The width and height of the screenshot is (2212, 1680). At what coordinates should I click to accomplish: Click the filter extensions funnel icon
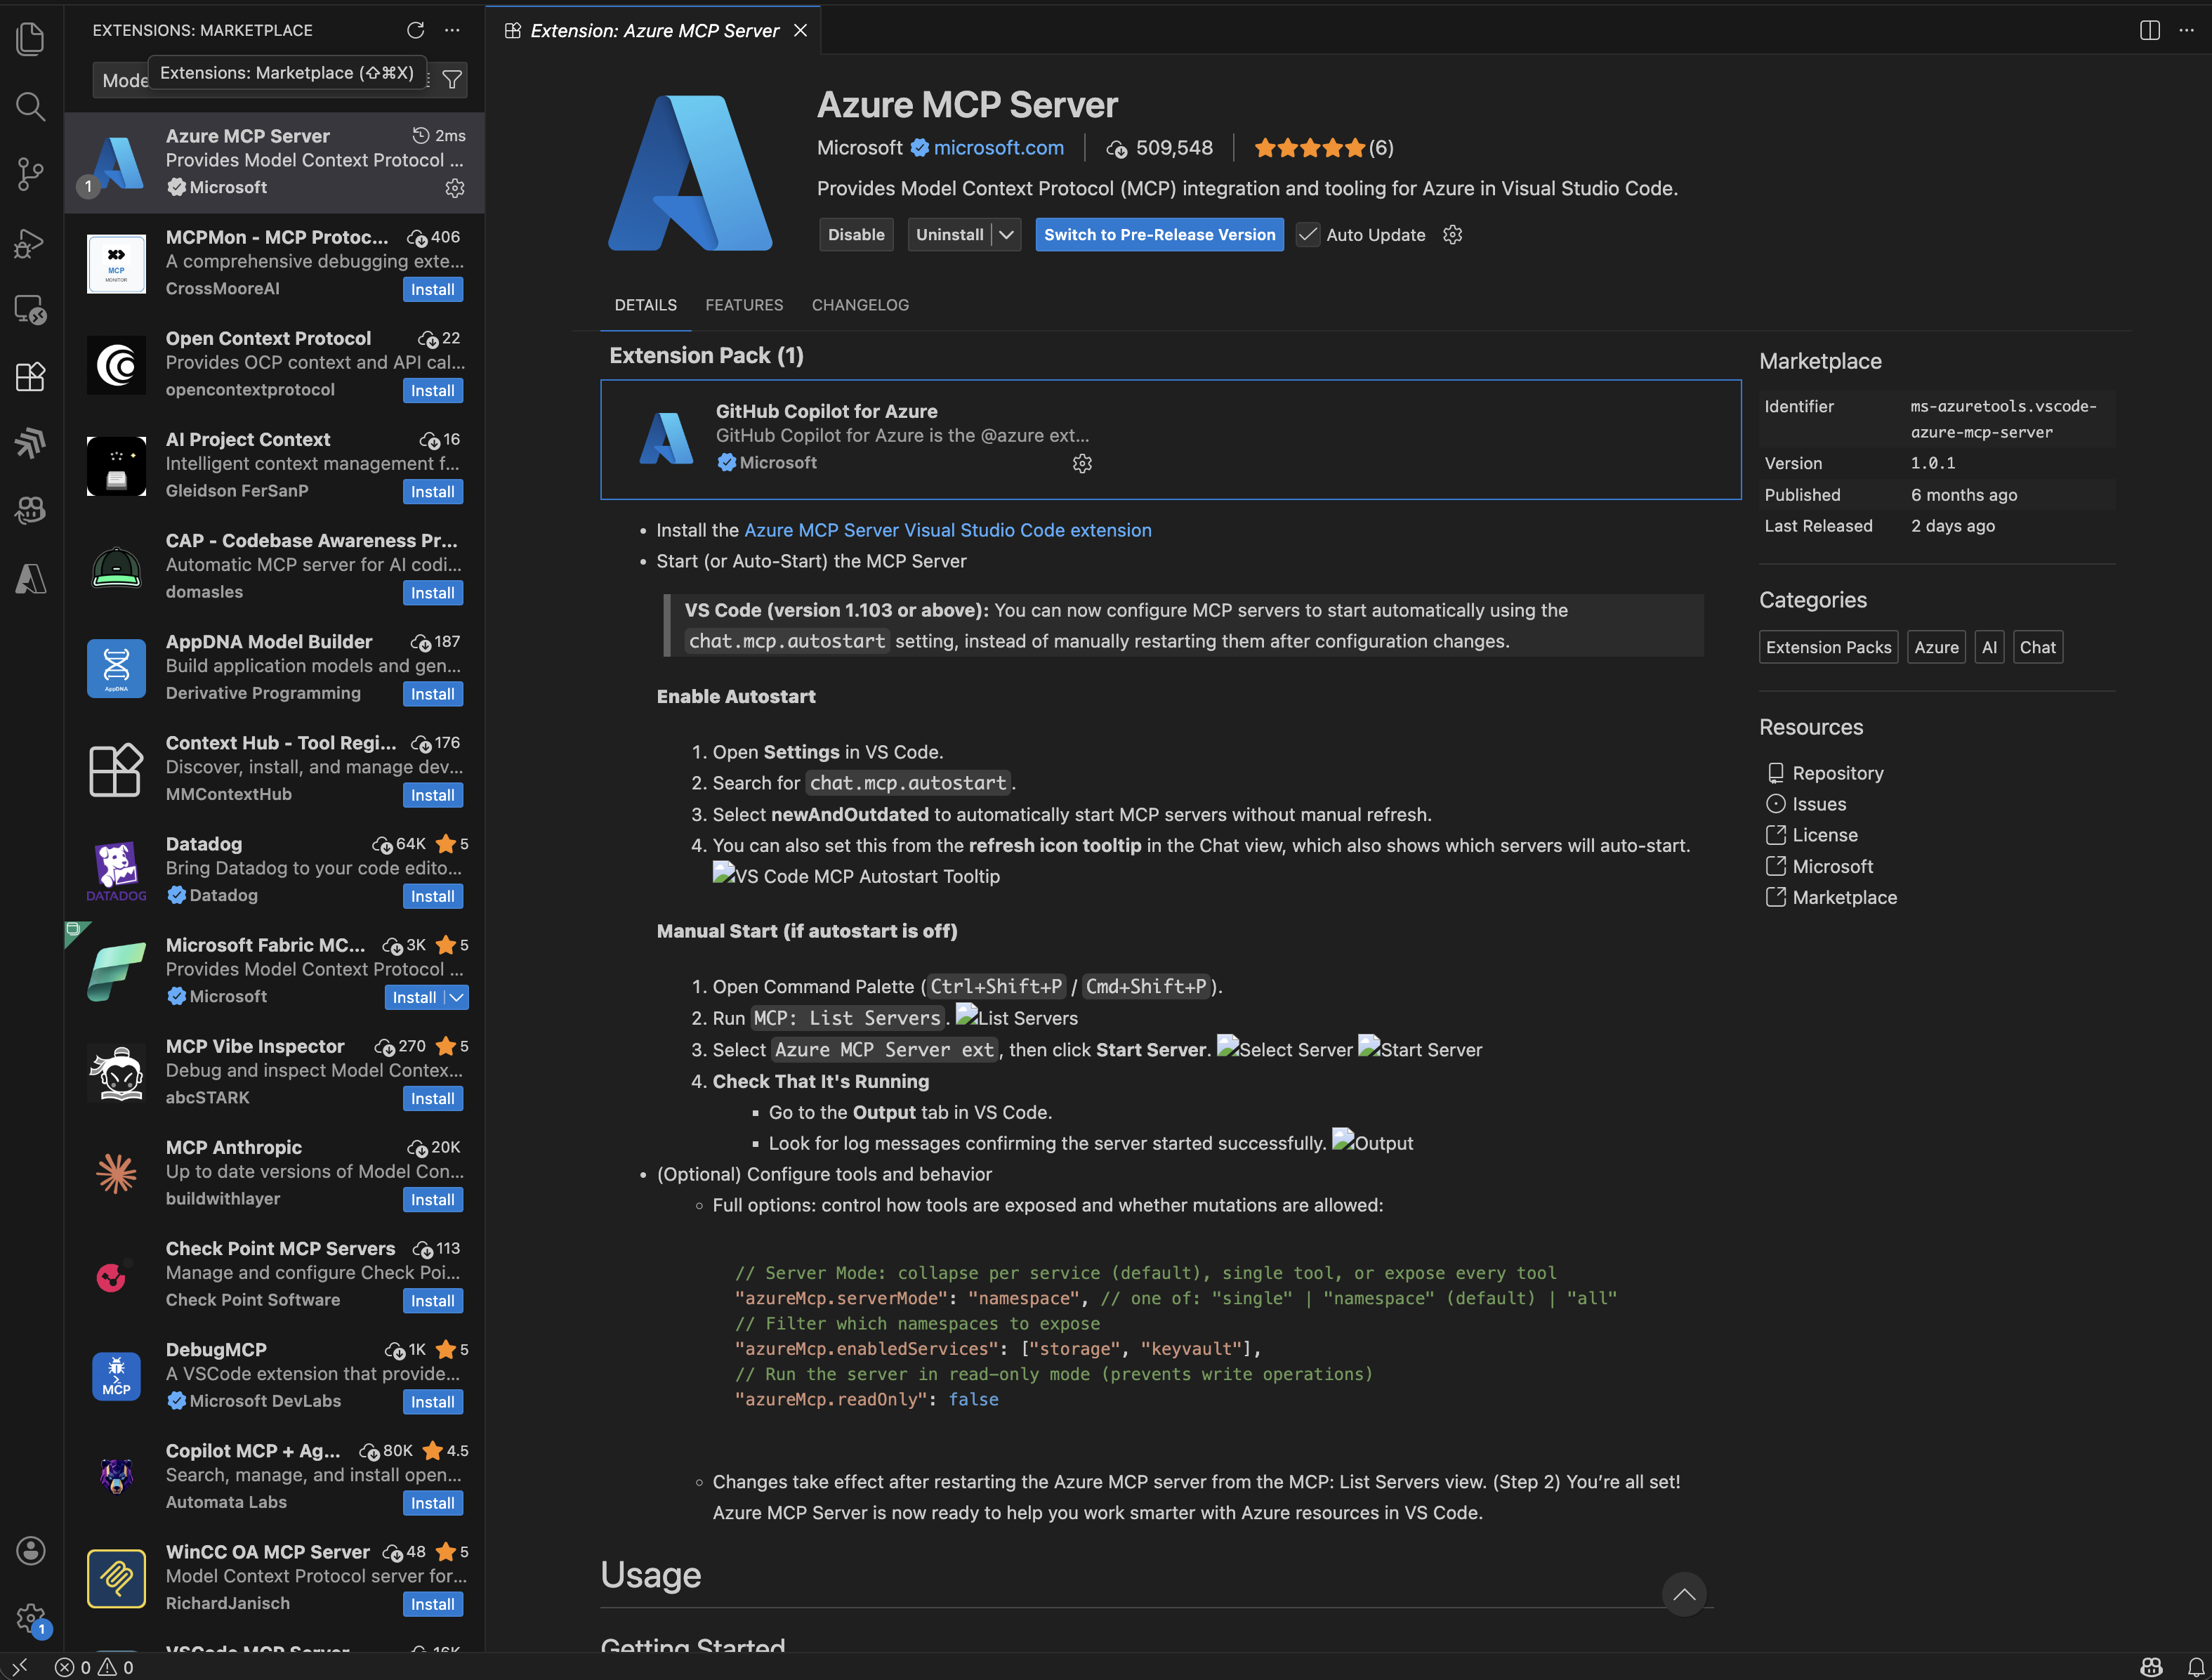point(452,80)
